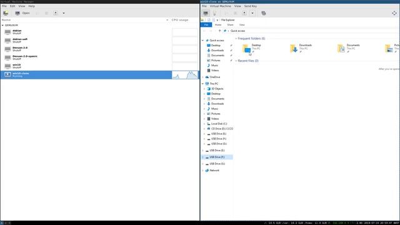Open View menu in Virtual Machine Manager

22,6
